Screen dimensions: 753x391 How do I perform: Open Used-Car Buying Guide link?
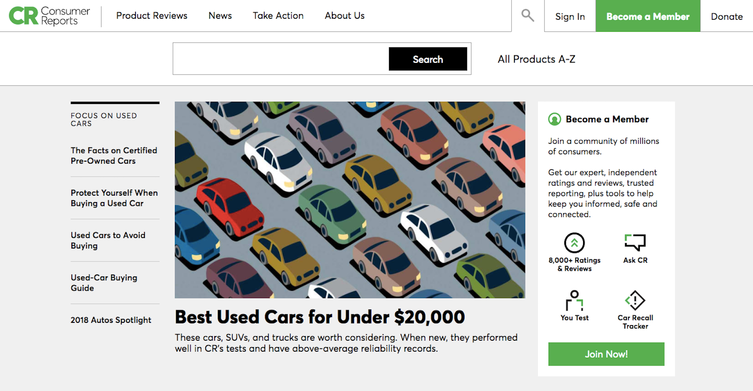(104, 283)
